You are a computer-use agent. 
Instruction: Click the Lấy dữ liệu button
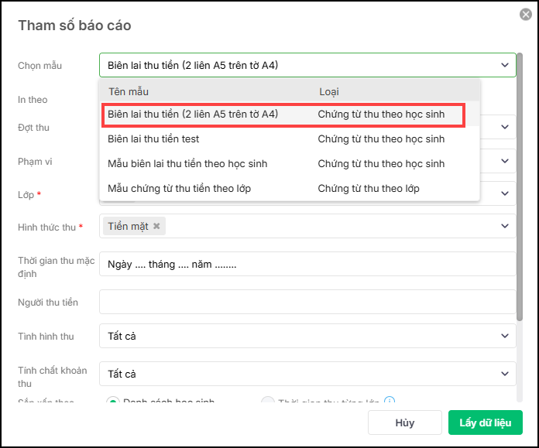coord(485,422)
